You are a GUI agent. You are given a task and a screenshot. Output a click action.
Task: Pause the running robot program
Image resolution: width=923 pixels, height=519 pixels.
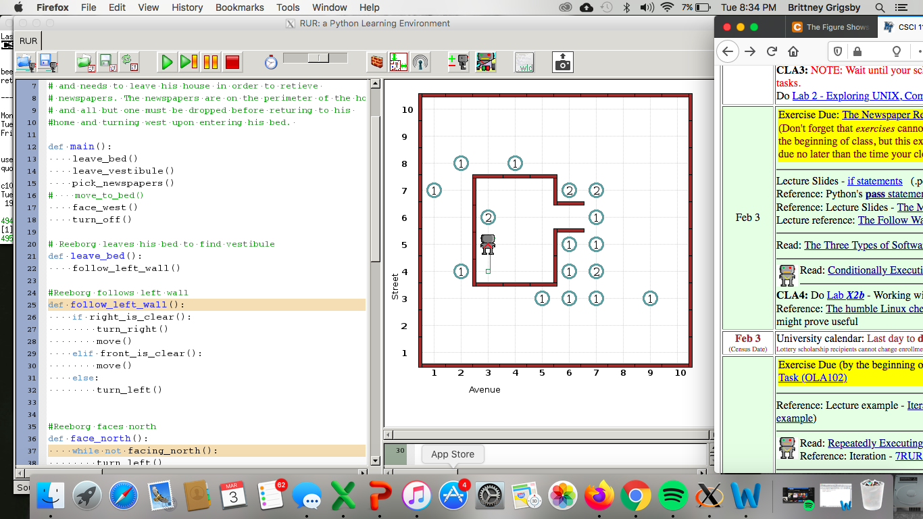click(210, 62)
